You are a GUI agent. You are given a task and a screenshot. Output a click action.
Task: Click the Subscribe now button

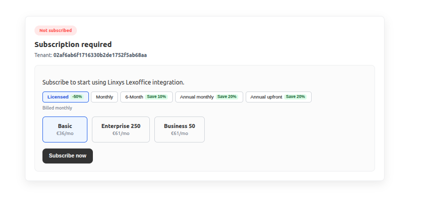tap(67, 156)
